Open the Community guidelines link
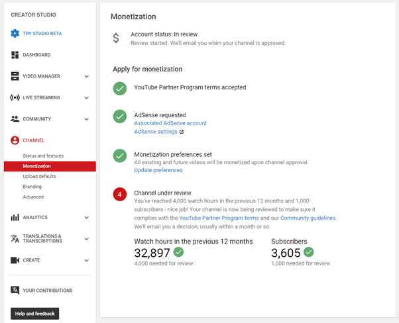 308,218
